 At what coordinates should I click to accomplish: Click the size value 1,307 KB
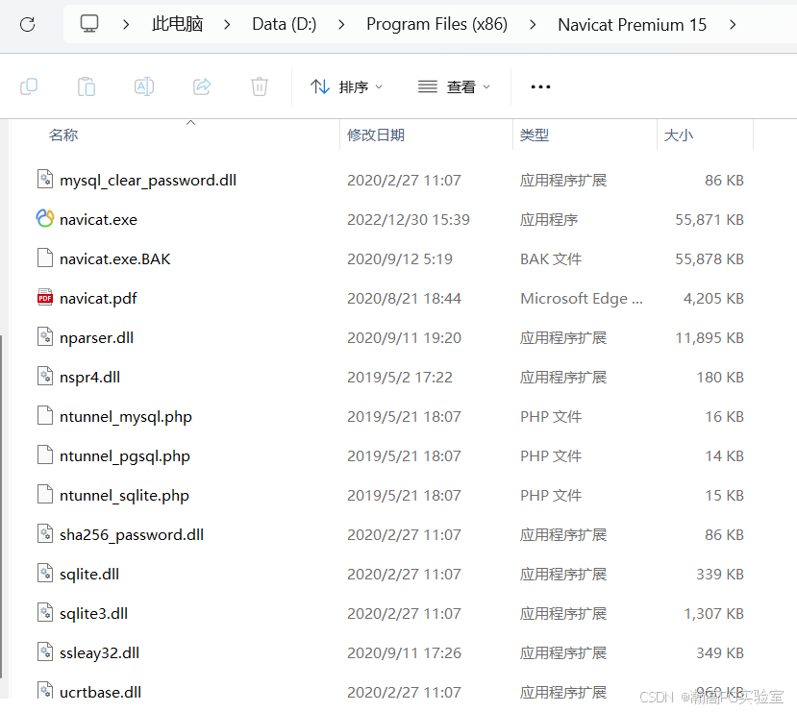(713, 613)
